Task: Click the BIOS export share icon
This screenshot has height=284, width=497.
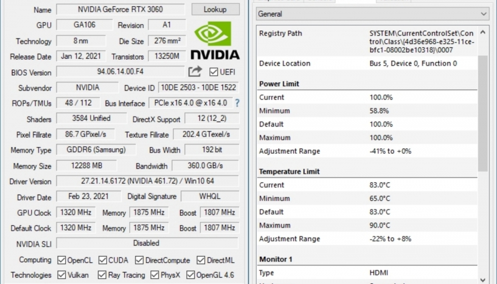Action: [195, 72]
